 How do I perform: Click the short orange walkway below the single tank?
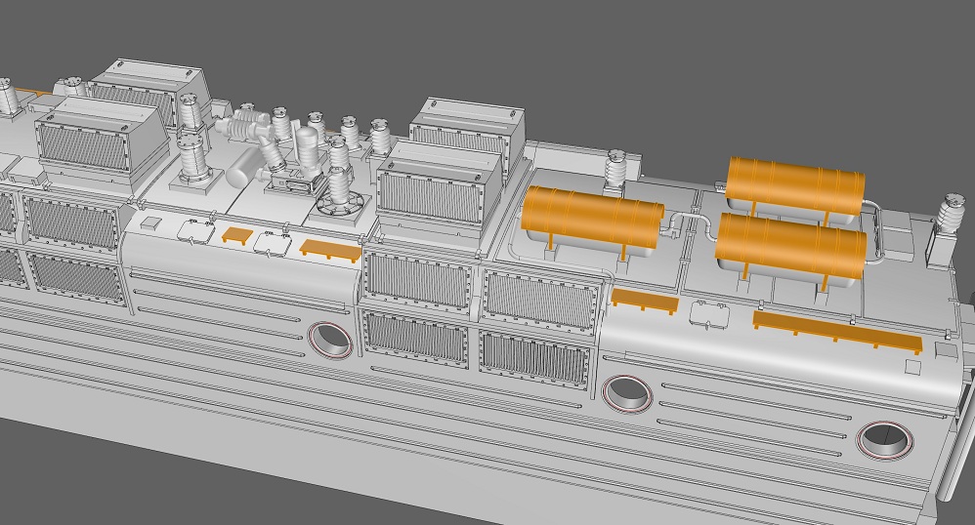tap(644, 300)
